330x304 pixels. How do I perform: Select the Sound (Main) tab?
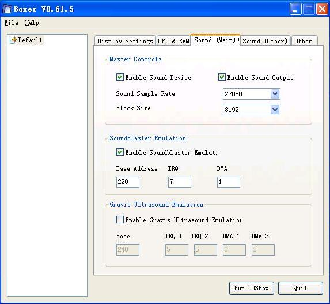(215, 40)
